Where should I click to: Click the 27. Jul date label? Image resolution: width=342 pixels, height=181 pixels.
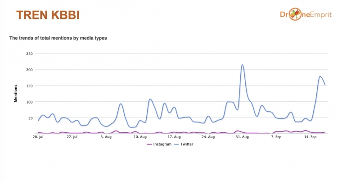point(72,137)
